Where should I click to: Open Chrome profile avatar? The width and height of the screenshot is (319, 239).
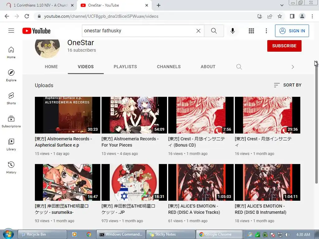click(302, 16)
